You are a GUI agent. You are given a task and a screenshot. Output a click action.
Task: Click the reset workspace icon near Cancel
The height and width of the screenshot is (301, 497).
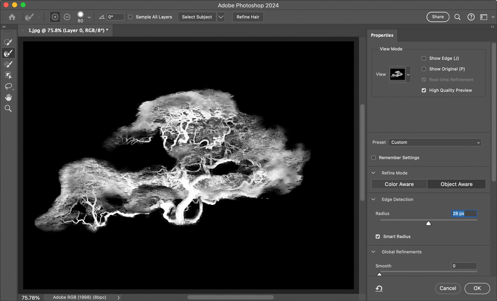379,288
